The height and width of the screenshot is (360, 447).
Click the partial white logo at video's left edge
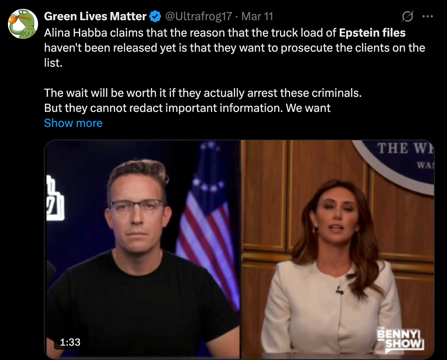pyautogui.click(x=55, y=198)
